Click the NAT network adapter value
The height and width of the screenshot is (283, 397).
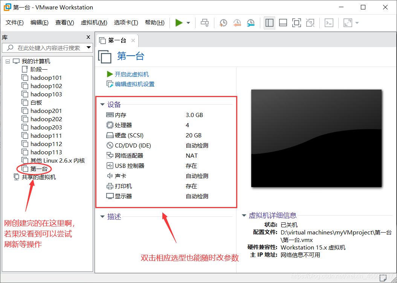point(191,155)
